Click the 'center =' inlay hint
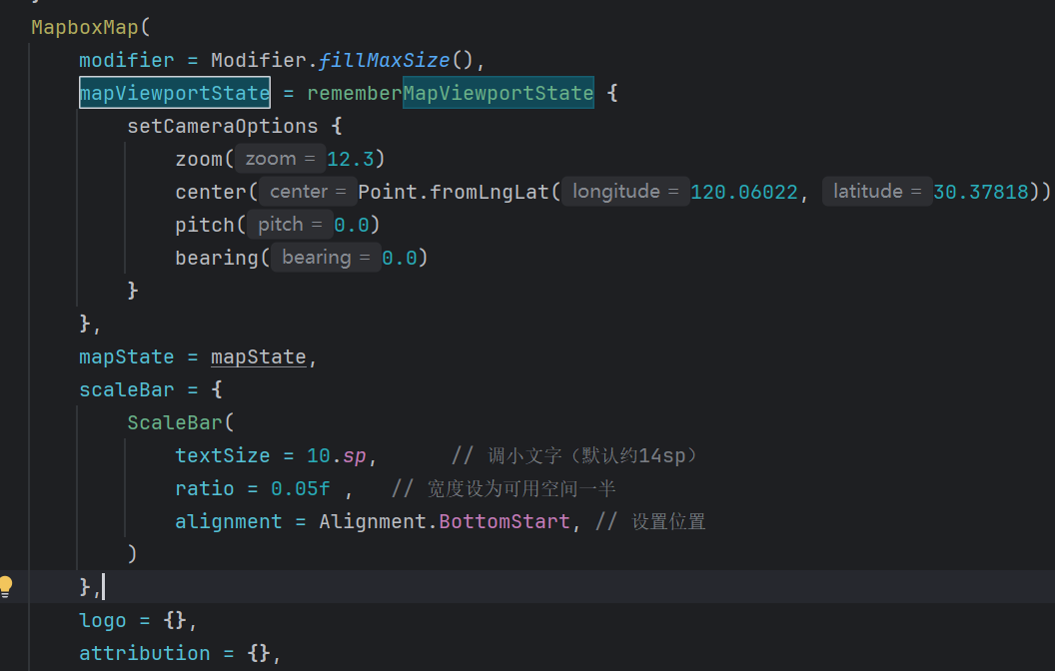The height and width of the screenshot is (671, 1055). 308,192
